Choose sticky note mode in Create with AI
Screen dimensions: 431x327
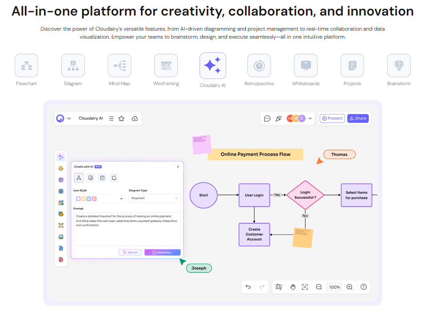[114, 178]
